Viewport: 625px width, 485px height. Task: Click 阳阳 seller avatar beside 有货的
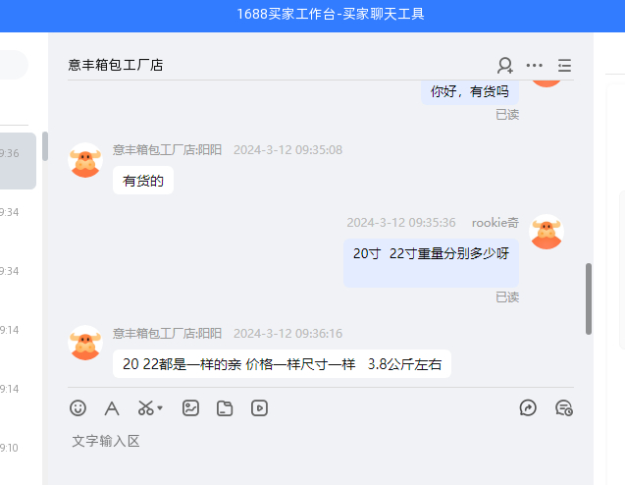pos(85,160)
